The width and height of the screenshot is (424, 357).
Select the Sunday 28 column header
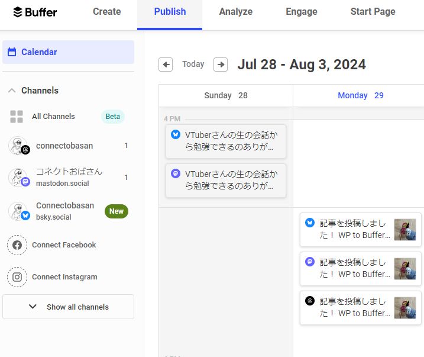click(x=226, y=95)
